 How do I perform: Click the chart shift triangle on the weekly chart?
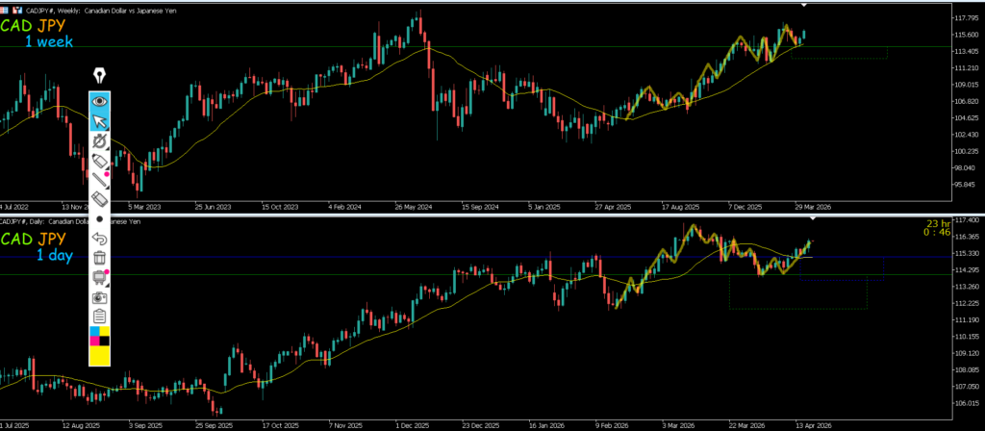pos(804,6)
